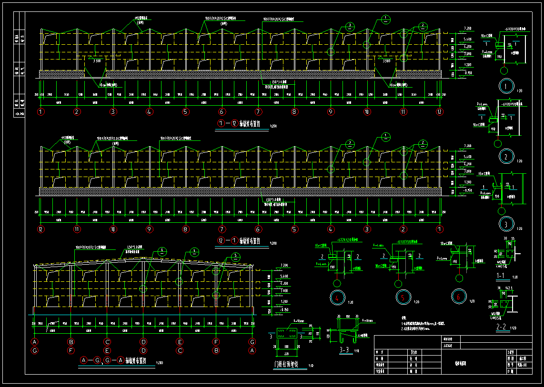Click red detail marker number 4
Image resolution: width=544 pixels, height=387 pixels.
click(x=337, y=298)
